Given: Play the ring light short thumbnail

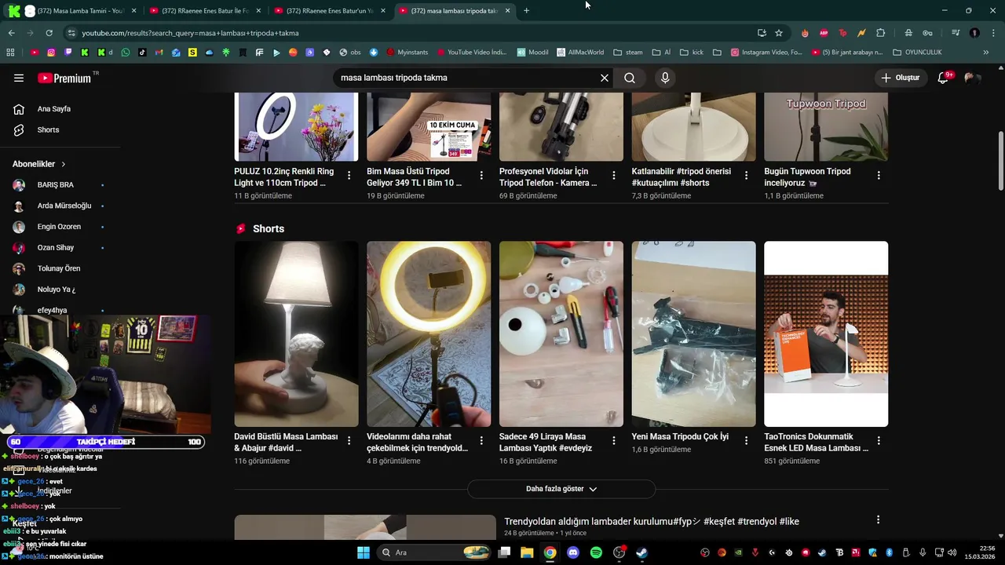Looking at the screenshot, I should click(429, 334).
